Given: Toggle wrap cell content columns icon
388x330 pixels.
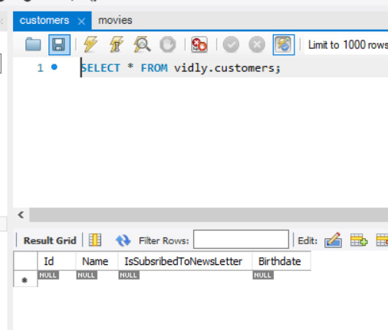Looking at the screenshot, I should (95, 240).
